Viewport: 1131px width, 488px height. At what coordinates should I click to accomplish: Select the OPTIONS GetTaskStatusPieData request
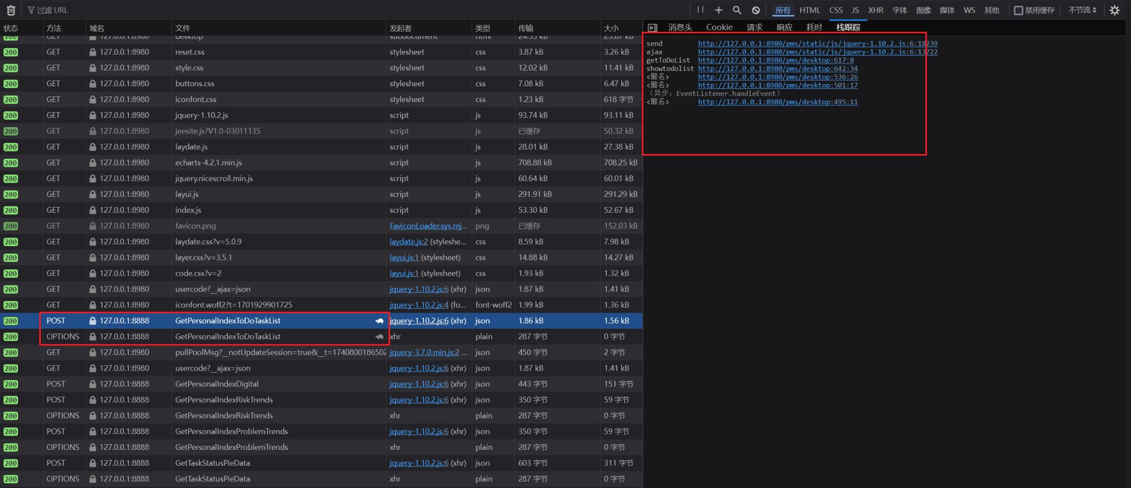tap(321, 479)
